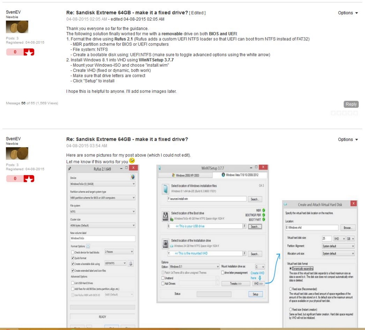Click Search next to the USB drive field

(x=255, y=226)
